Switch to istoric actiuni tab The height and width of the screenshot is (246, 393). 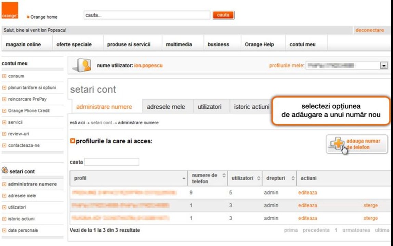coord(251,107)
